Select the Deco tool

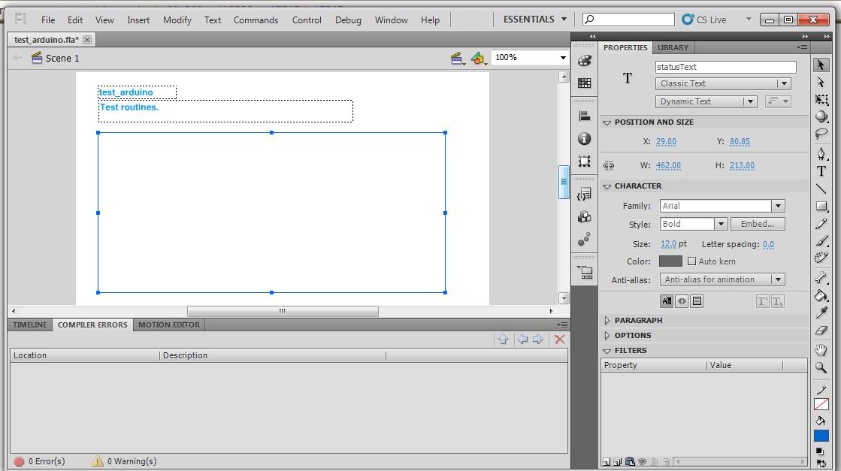coord(821,258)
